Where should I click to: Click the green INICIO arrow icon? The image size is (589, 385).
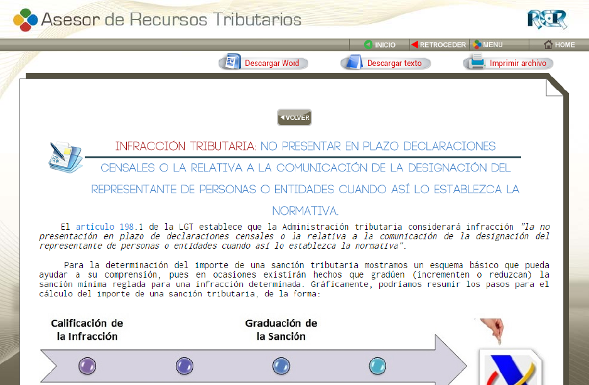[x=368, y=45]
